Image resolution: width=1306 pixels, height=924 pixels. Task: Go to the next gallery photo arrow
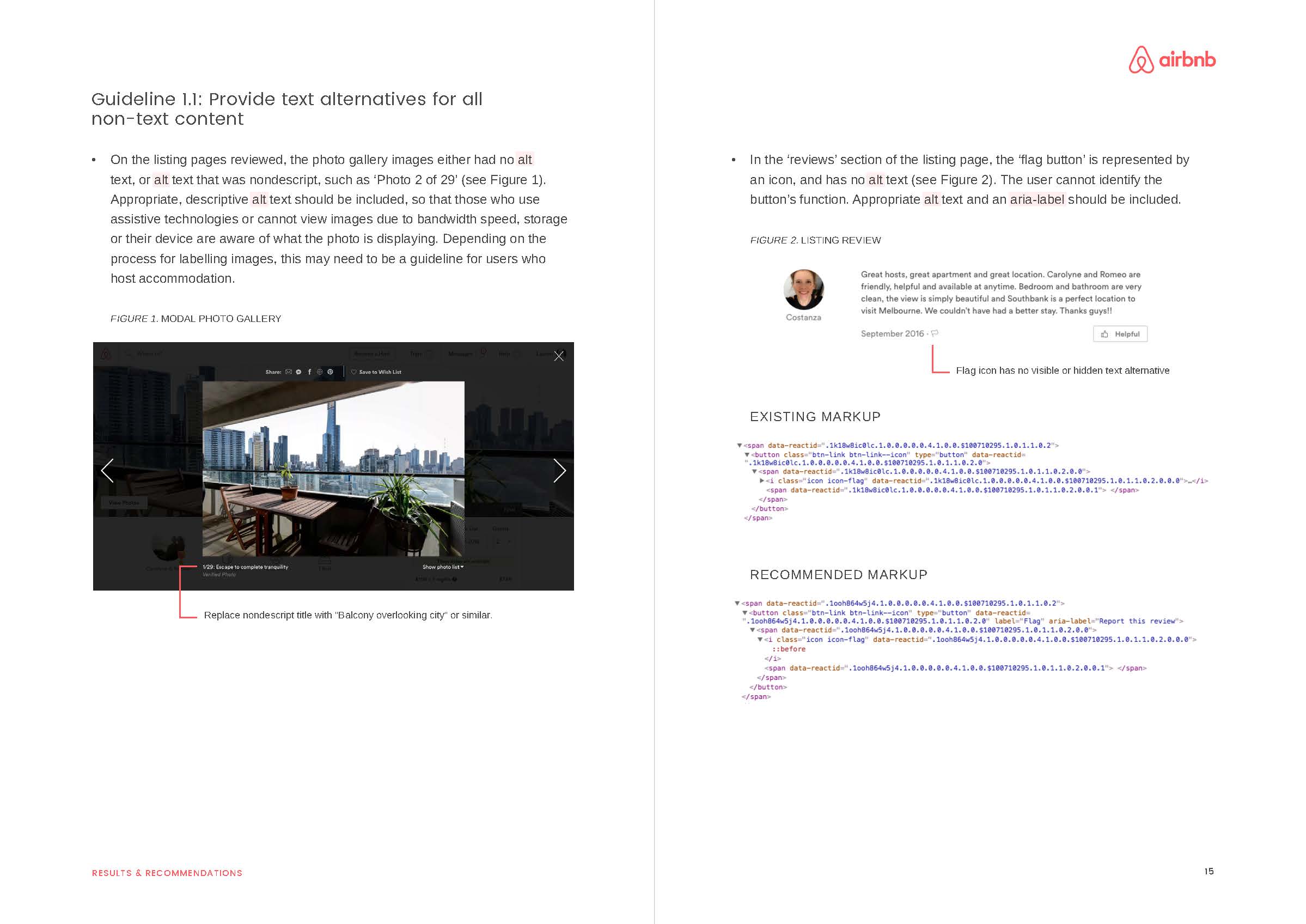(x=560, y=471)
